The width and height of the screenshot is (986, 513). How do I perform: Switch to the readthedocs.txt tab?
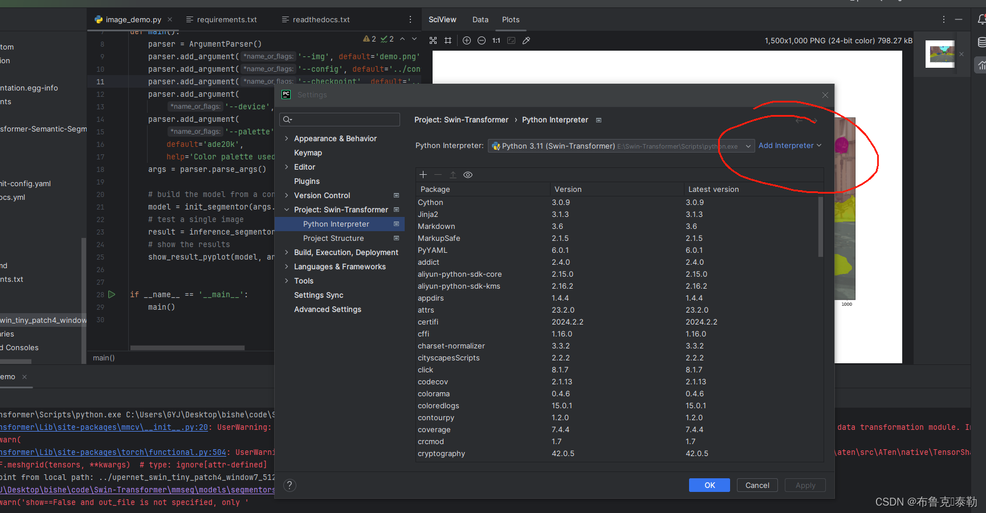(x=316, y=19)
